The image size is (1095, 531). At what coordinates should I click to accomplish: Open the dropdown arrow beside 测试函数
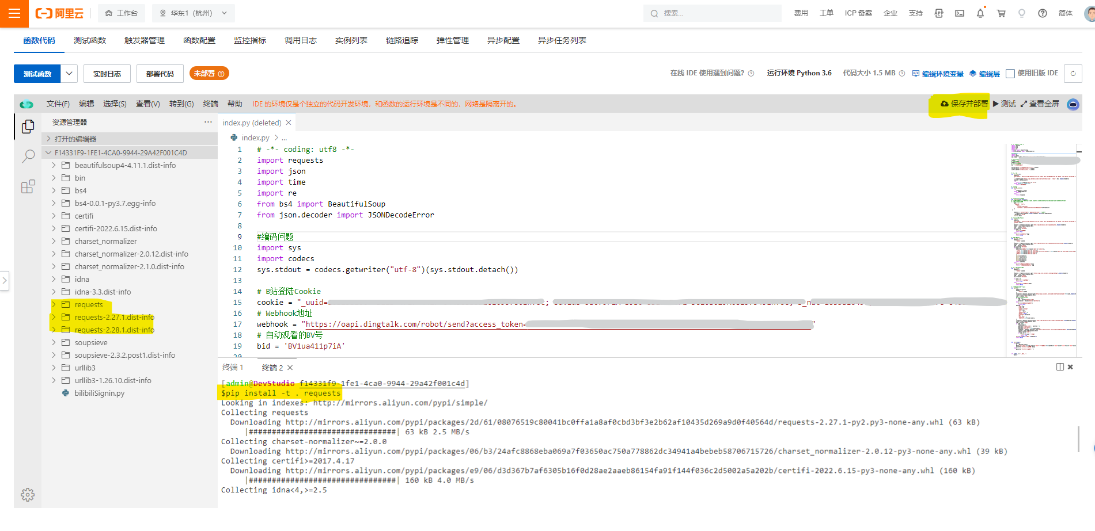(69, 74)
